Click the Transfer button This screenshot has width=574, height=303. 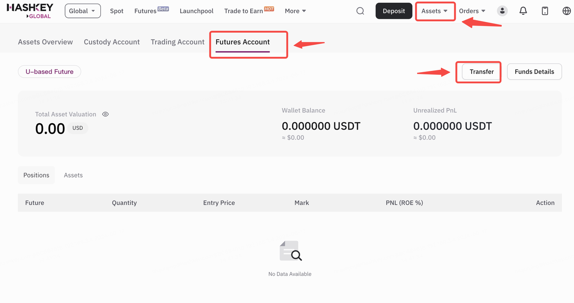[482, 72]
